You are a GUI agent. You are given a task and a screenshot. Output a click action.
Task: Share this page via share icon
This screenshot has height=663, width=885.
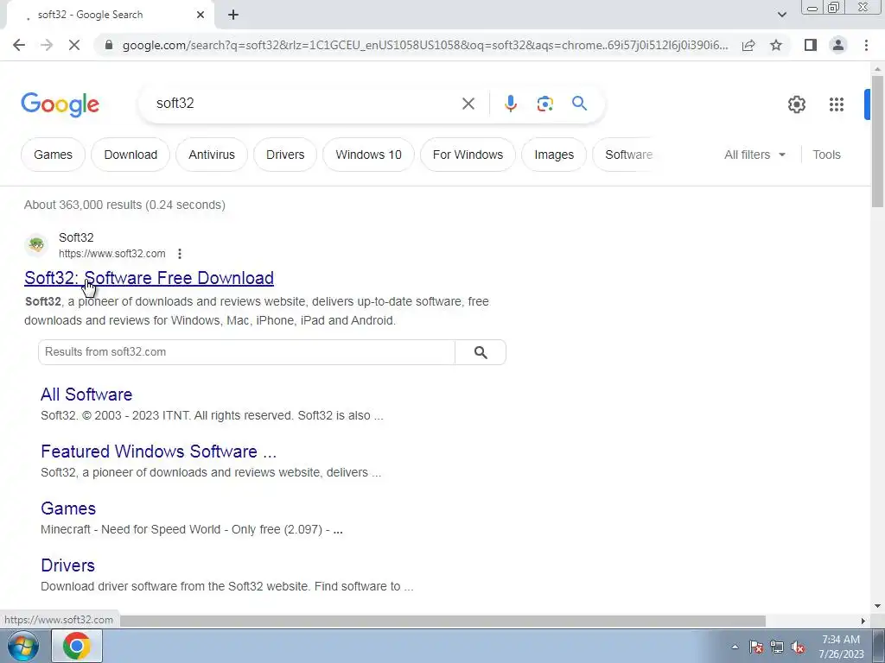748,45
